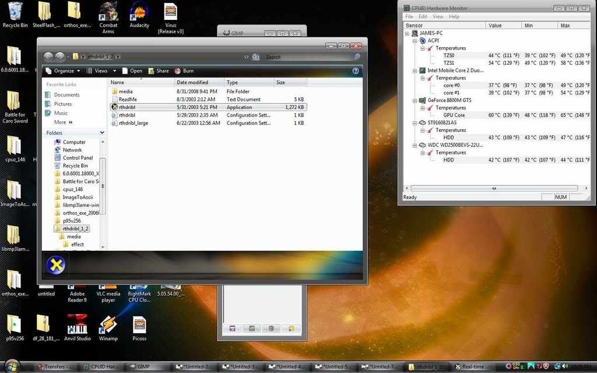Select the rthdribl_large configuration file

click(x=208, y=123)
